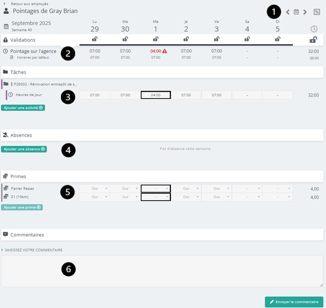Click Ajouter une absence button

coord(24,149)
